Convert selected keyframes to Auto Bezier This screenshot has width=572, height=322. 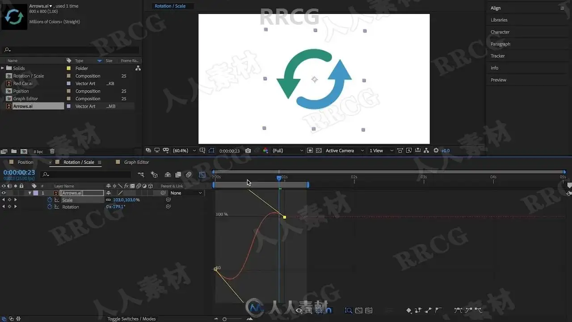(x=438, y=310)
